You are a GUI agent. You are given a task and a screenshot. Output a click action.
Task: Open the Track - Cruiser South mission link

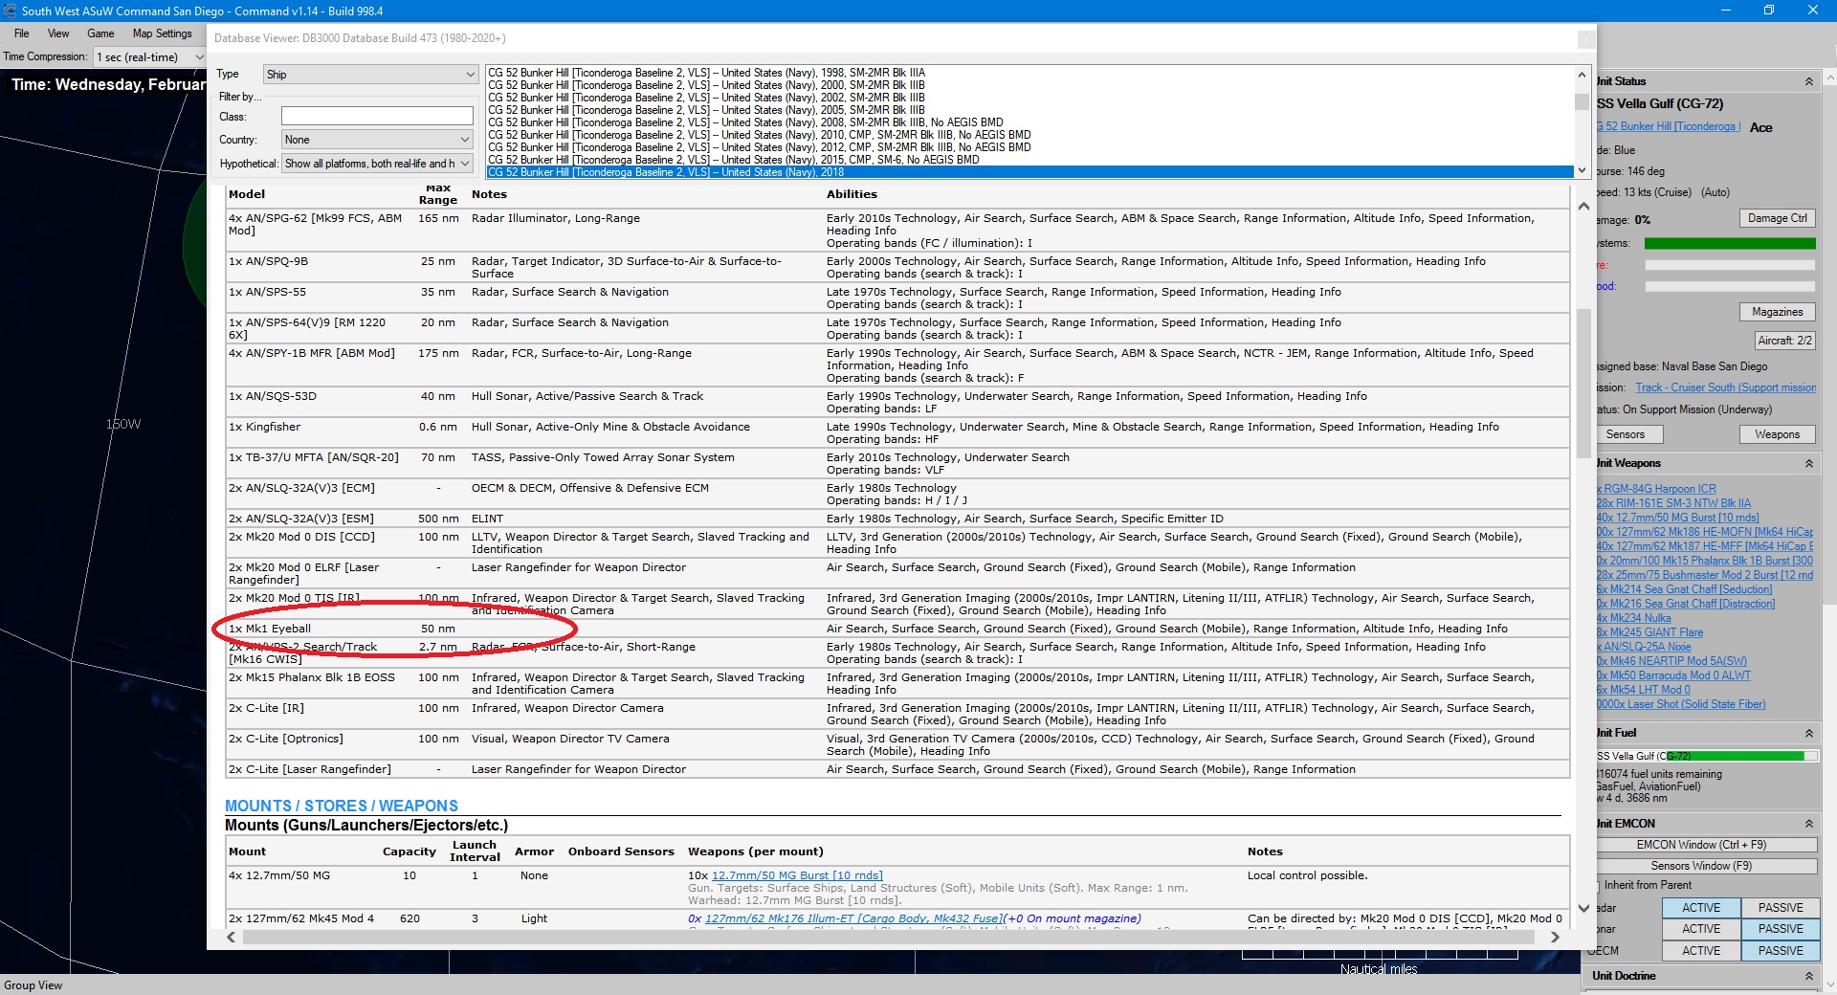[1725, 387]
